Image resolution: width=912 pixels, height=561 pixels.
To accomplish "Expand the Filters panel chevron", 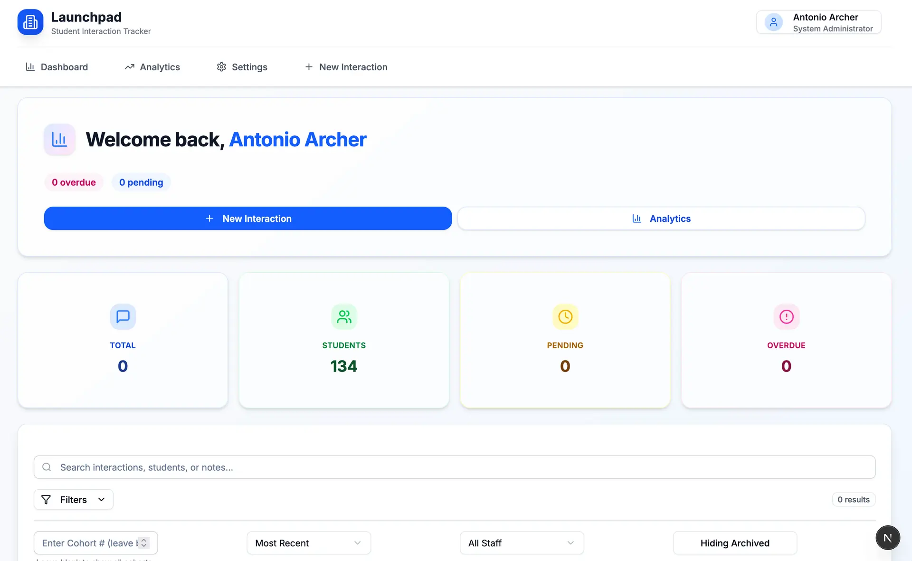I will coord(101,499).
